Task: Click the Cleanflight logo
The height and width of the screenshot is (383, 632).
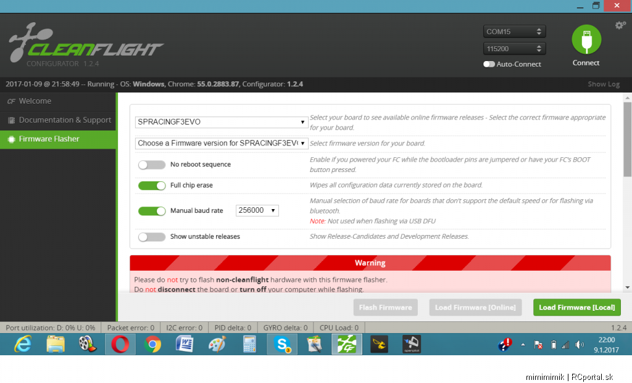Action: (x=86, y=43)
